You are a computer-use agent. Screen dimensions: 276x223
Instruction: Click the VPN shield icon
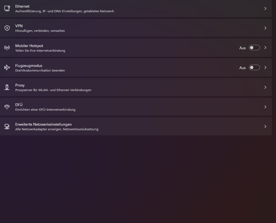[x=7, y=28]
